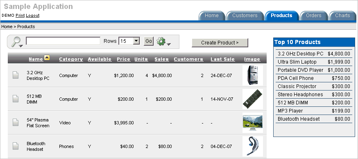Click the 04-DEC-07 last sale date
The image size is (358, 159).
(x=221, y=146)
